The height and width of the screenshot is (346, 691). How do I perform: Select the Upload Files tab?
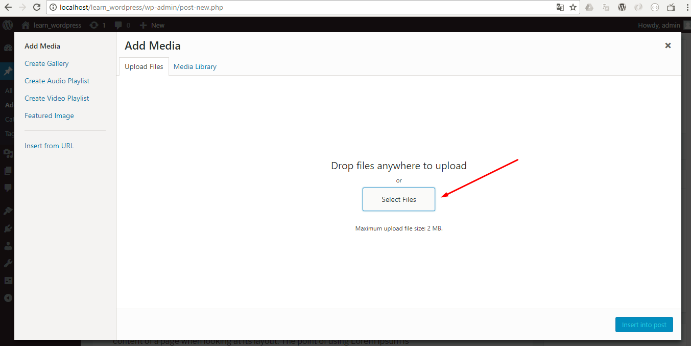pyautogui.click(x=144, y=66)
